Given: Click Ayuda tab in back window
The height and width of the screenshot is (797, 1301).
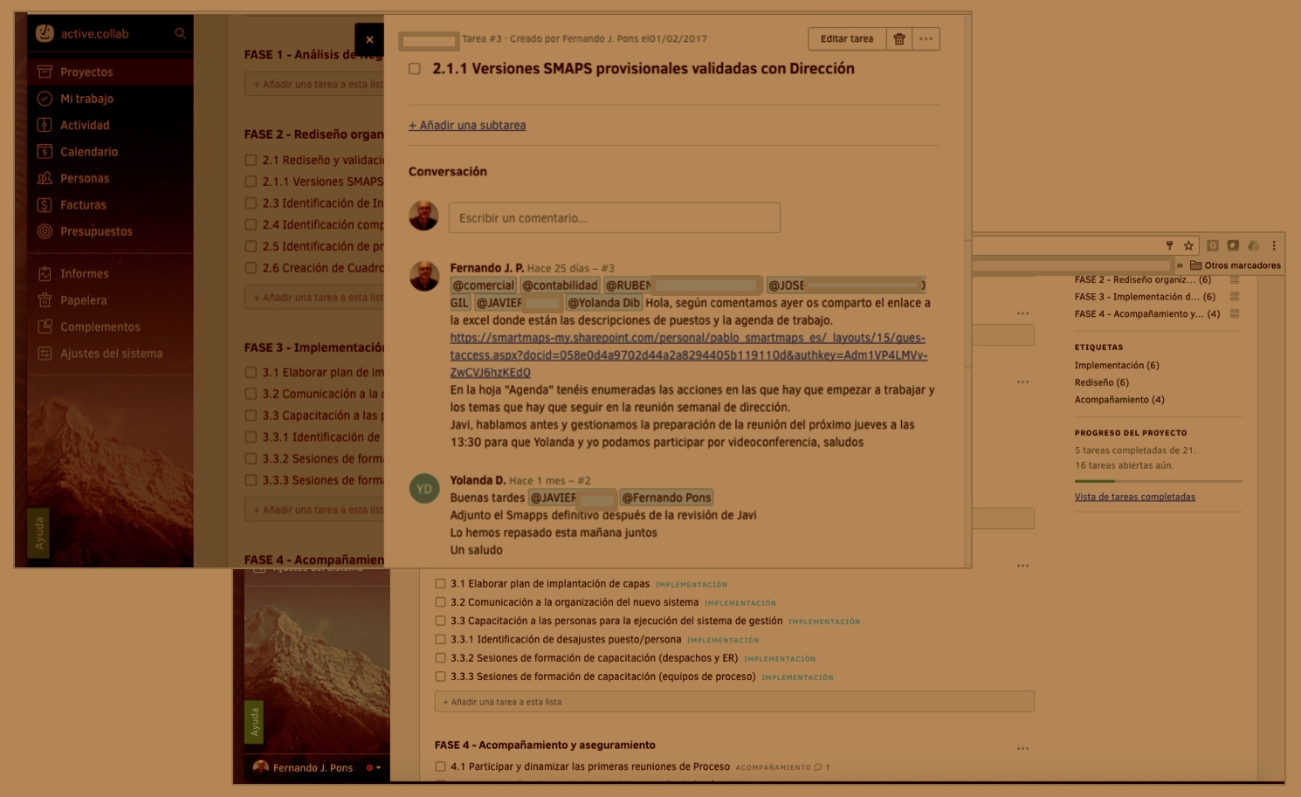Looking at the screenshot, I should (x=254, y=721).
